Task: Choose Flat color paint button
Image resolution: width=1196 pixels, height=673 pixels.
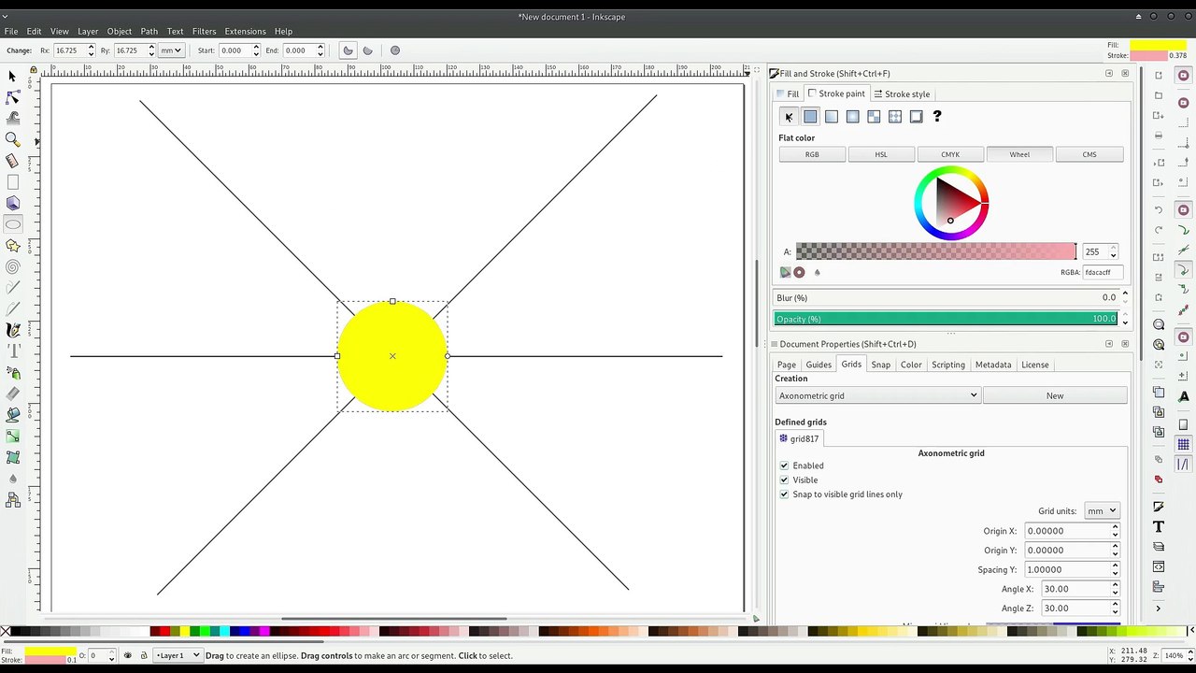Action: click(810, 117)
